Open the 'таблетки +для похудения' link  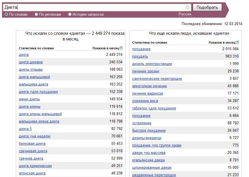coord(154,108)
